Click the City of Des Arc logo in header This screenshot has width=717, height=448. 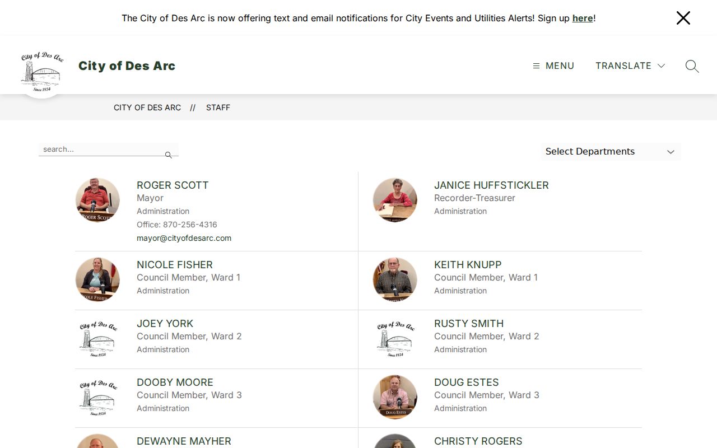pyautogui.click(x=42, y=72)
